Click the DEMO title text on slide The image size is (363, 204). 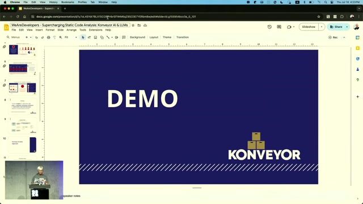coord(142,99)
